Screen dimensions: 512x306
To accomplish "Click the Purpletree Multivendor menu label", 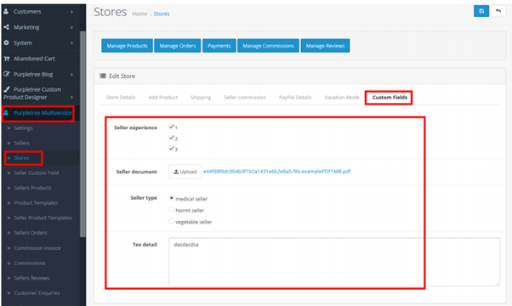I will coord(43,113).
